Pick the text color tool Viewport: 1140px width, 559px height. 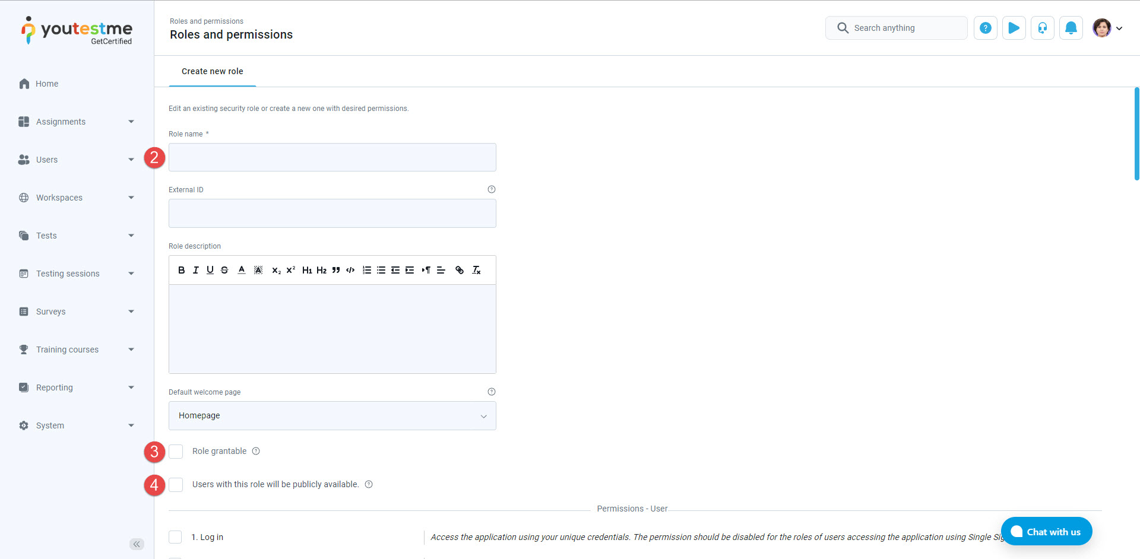[242, 270]
